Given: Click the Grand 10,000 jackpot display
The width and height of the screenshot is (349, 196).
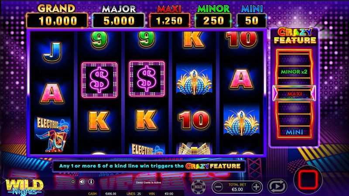Looking at the screenshot, I should point(57,21).
